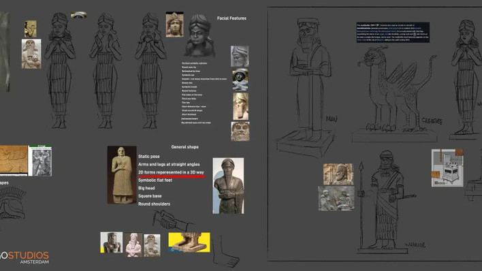Select the 'Square base' note
Screen dimensions: 482x271
click(x=150, y=196)
